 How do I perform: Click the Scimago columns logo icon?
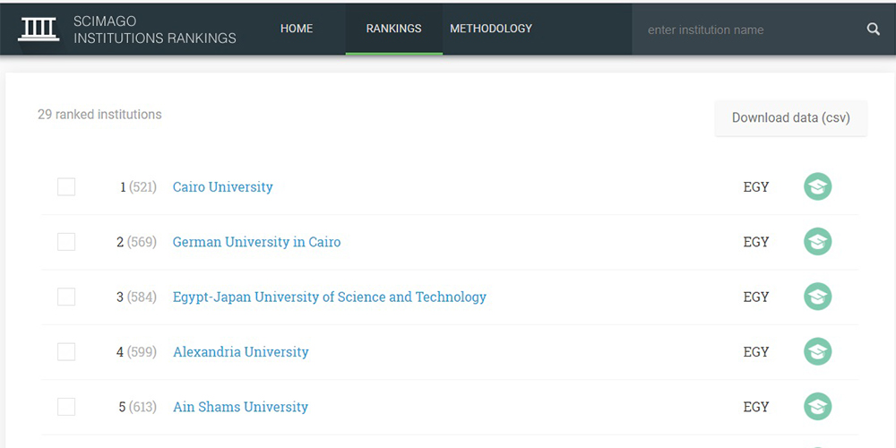pyautogui.click(x=39, y=30)
